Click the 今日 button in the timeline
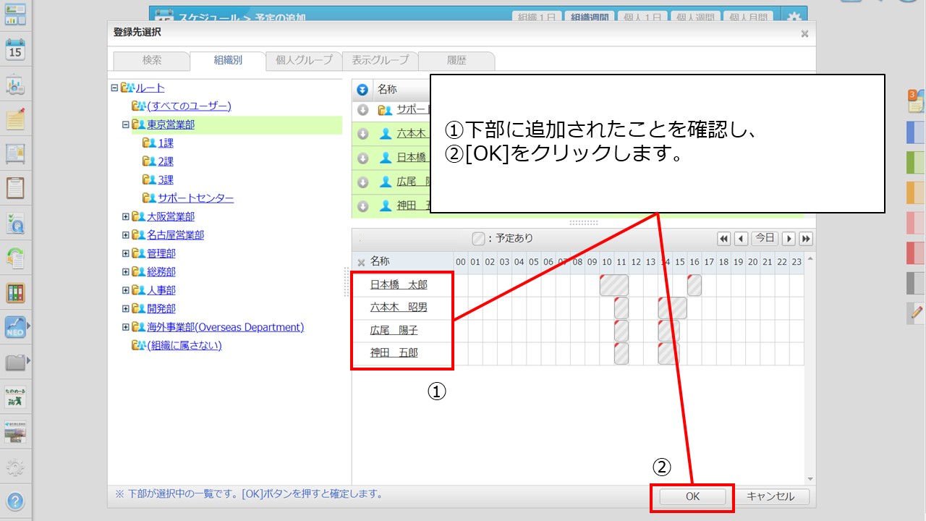 coord(764,238)
